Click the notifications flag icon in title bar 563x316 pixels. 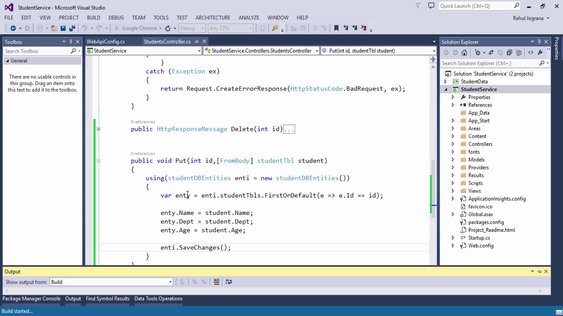418,6
